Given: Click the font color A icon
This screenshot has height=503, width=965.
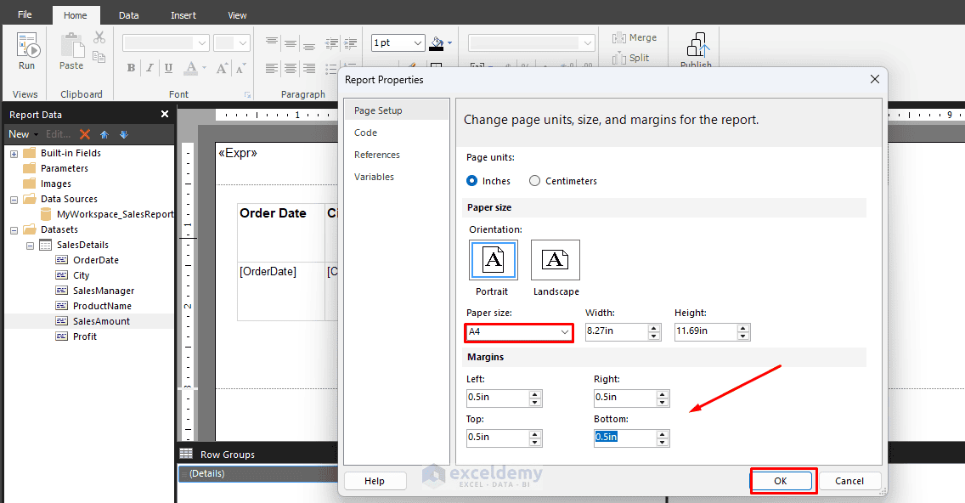Looking at the screenshot, I should (191, 68).
